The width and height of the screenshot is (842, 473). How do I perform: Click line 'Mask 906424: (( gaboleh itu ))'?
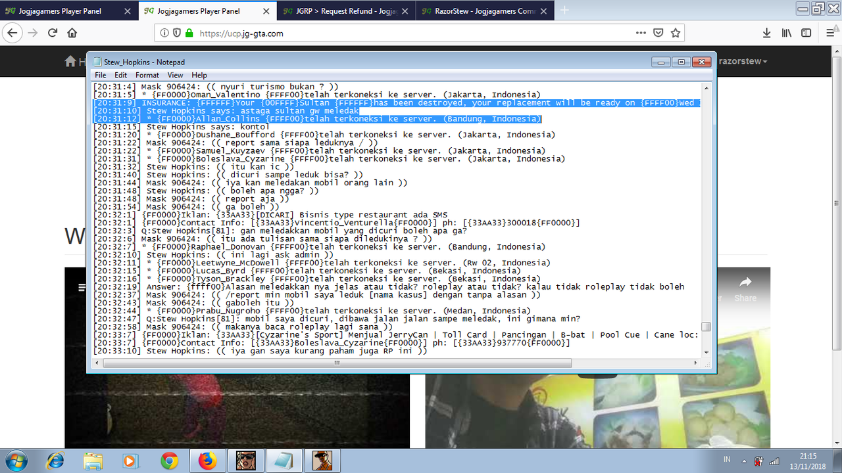pos(193,302)
